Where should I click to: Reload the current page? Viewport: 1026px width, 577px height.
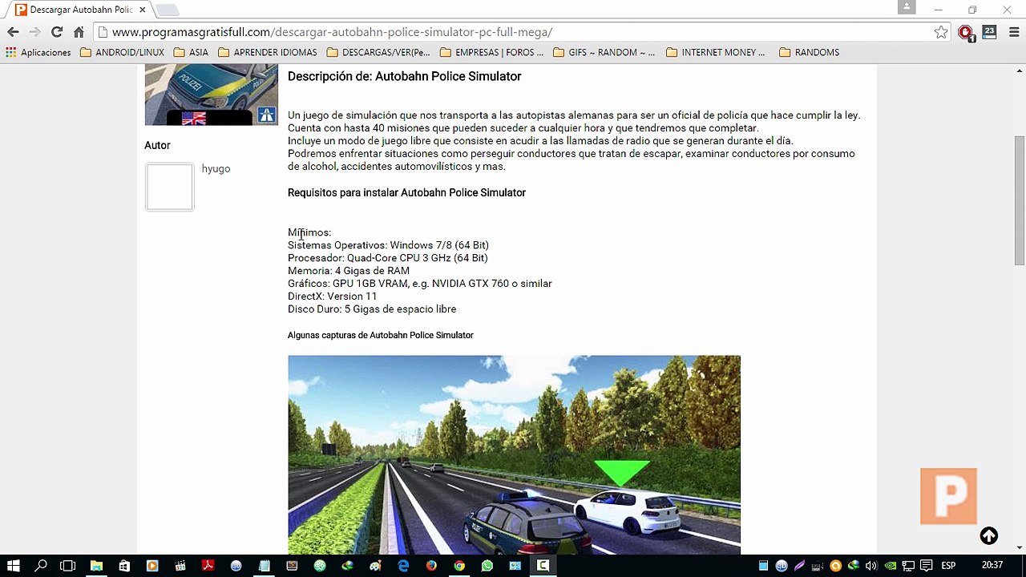56,32
